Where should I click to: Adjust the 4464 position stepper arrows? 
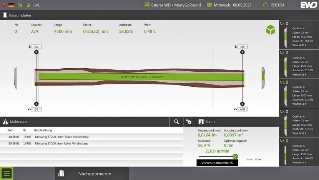(235, 109)
